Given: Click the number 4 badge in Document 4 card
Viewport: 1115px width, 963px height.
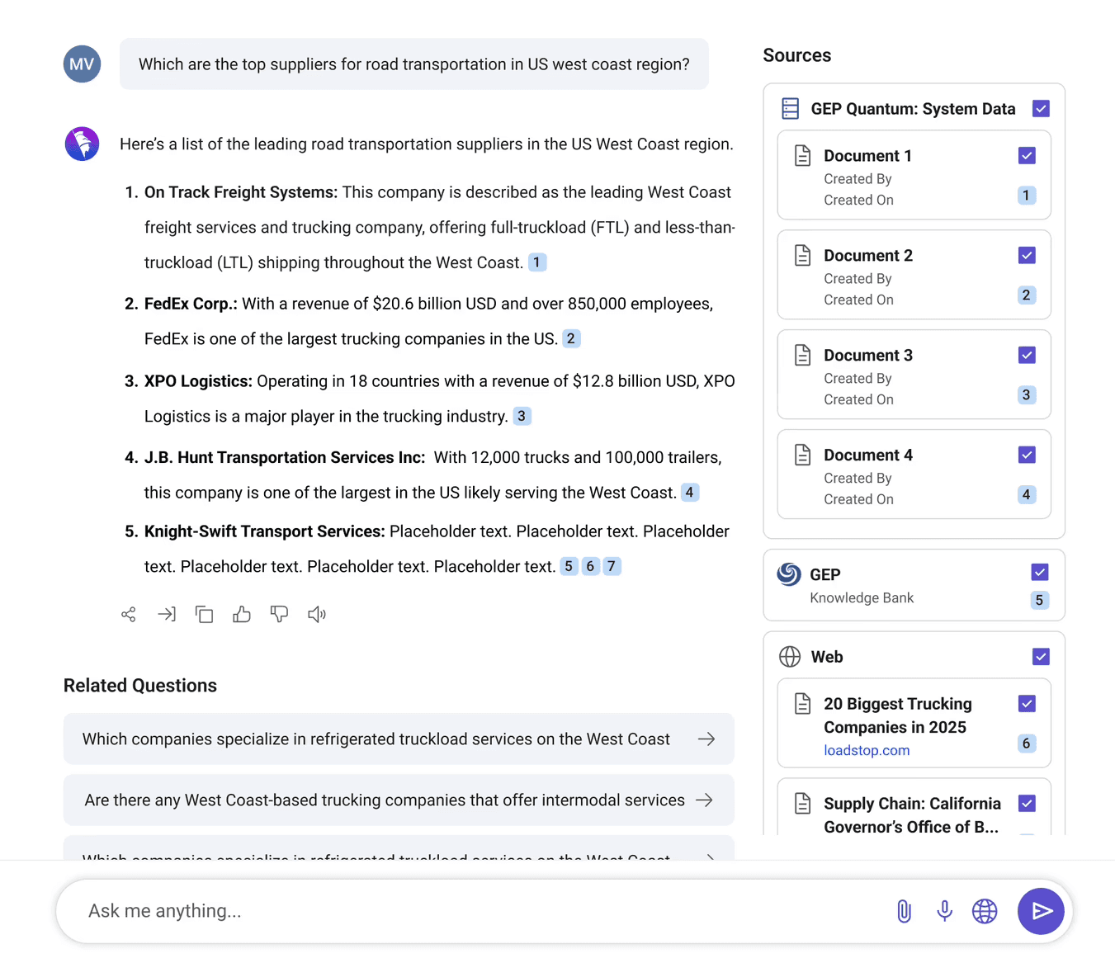Looking at the screenshot, I should tap(1027, 495).
